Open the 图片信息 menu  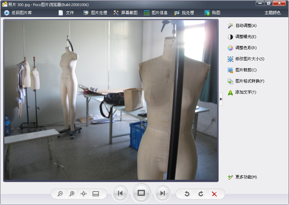coord(156,13)
